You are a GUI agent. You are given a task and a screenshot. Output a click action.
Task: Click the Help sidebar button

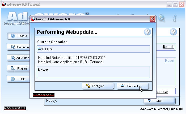click(18, 79)
